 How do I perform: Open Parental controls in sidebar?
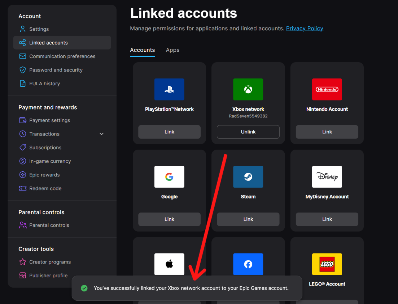(x=49, y=225)
